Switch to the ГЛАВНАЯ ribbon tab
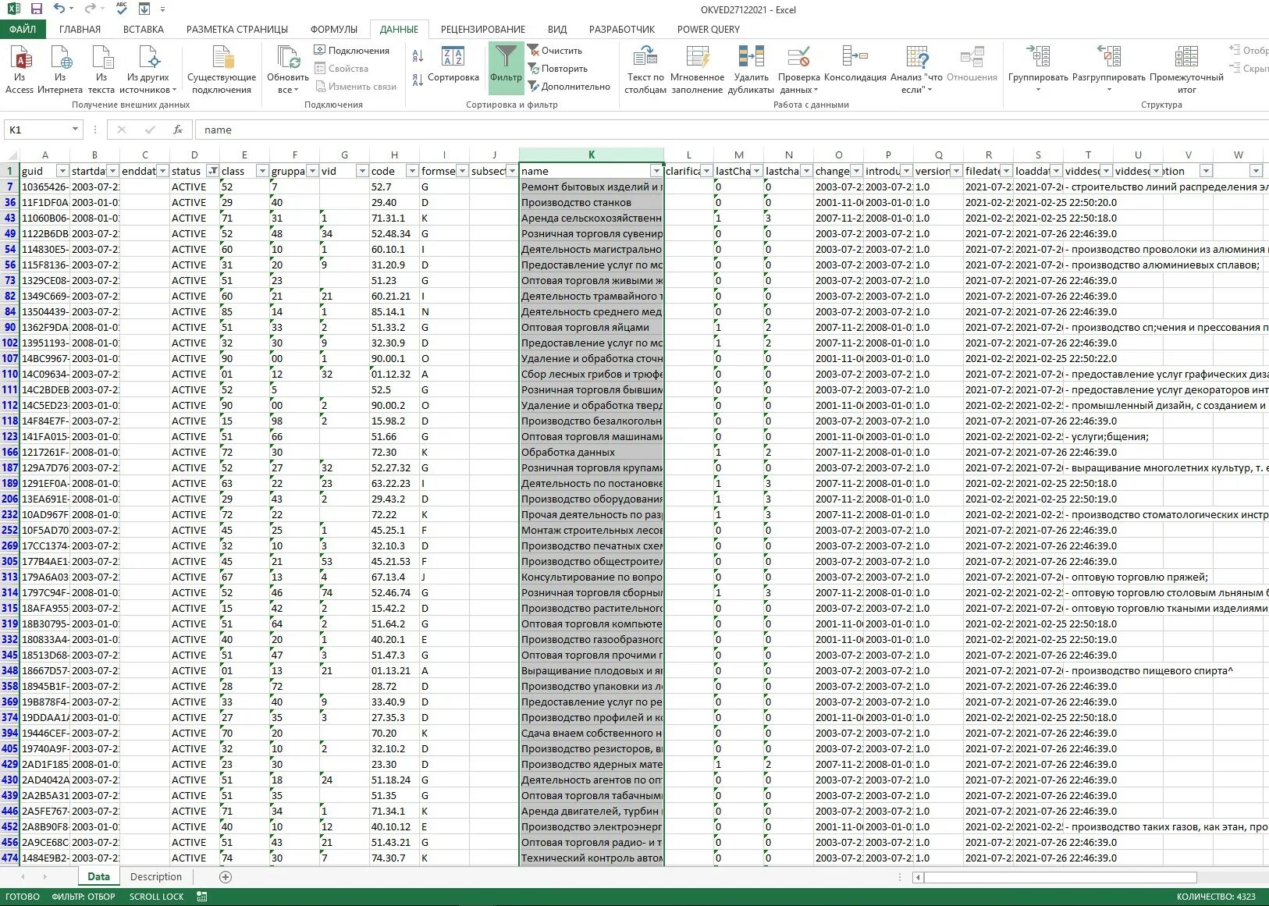Viewport: 1269px width, 906px height. click(x=80, y=29)
